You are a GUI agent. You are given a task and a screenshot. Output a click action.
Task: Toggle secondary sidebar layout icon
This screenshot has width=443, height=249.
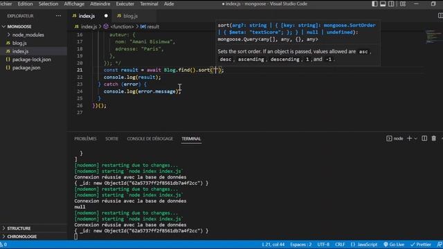[x=391, y=4]
